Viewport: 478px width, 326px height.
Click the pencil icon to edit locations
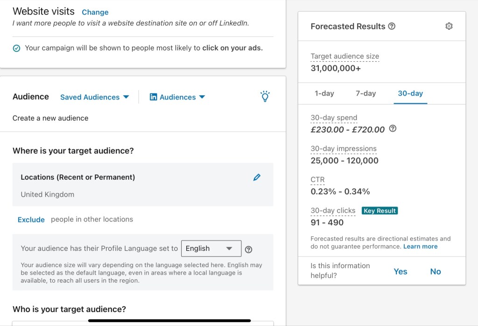tap(257, 177)
